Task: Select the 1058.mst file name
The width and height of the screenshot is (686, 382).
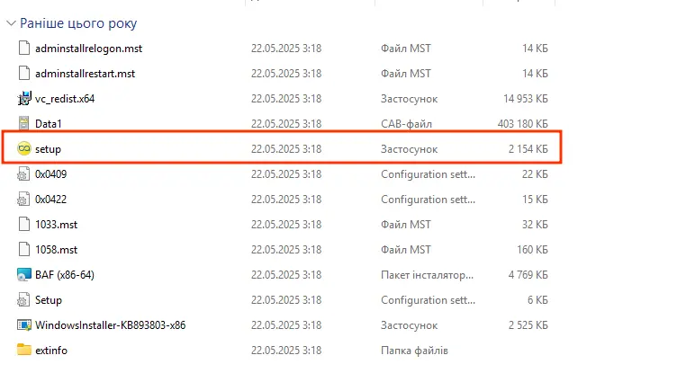Action: 56,250
